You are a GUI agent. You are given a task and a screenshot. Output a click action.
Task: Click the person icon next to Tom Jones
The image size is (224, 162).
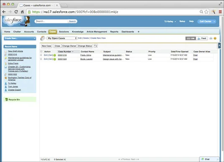point(6,86)
